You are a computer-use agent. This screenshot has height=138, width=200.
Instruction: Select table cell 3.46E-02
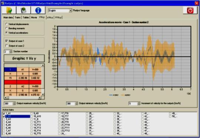point(35,78)
